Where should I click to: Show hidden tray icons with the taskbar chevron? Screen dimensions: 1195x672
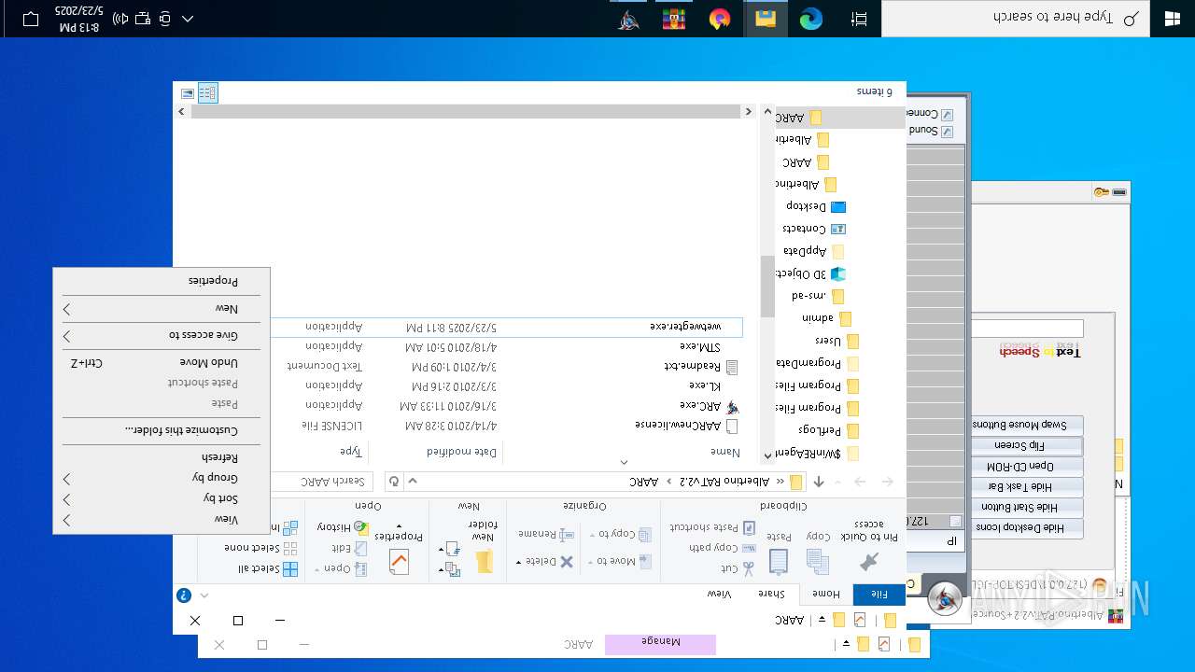[188, 19]
